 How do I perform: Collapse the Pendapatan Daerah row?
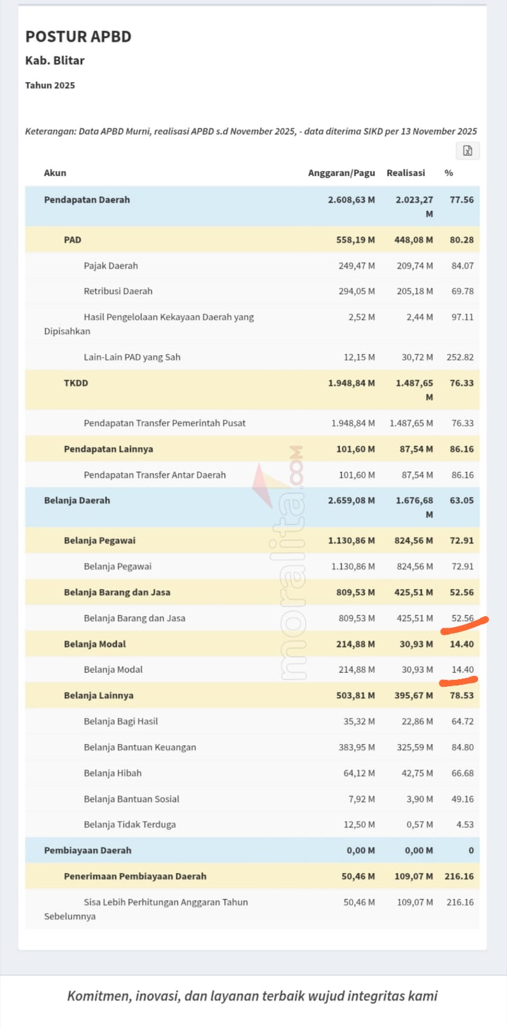(x=87, y=199)
